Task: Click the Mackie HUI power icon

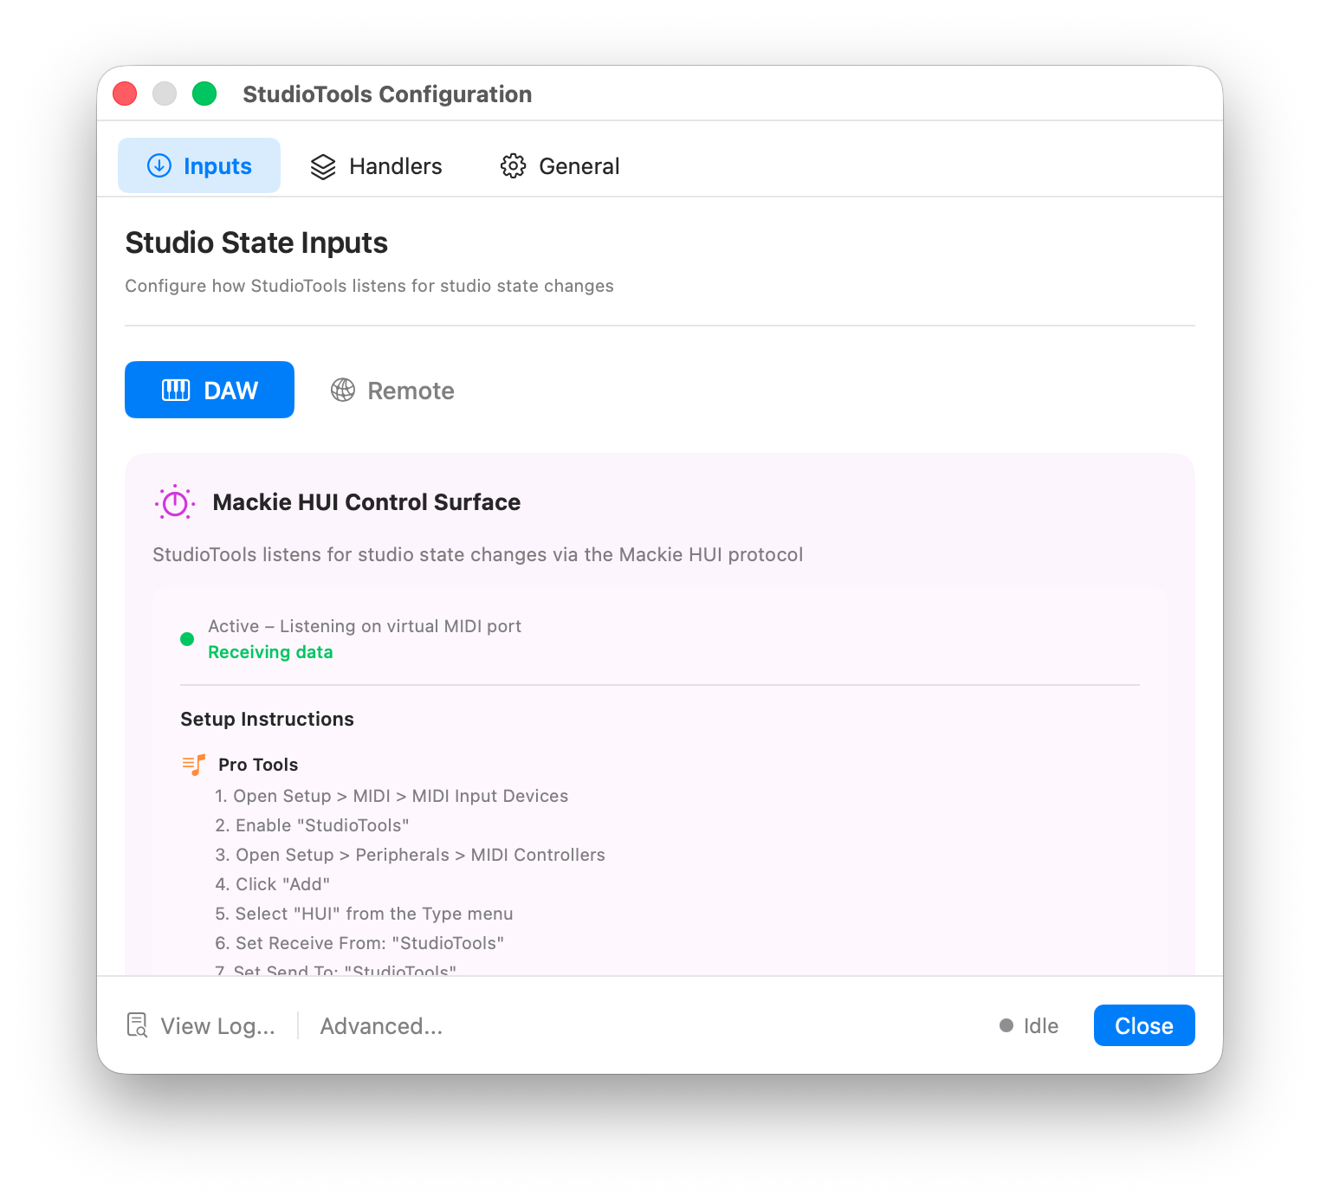Action: click(x=175, y=502)
